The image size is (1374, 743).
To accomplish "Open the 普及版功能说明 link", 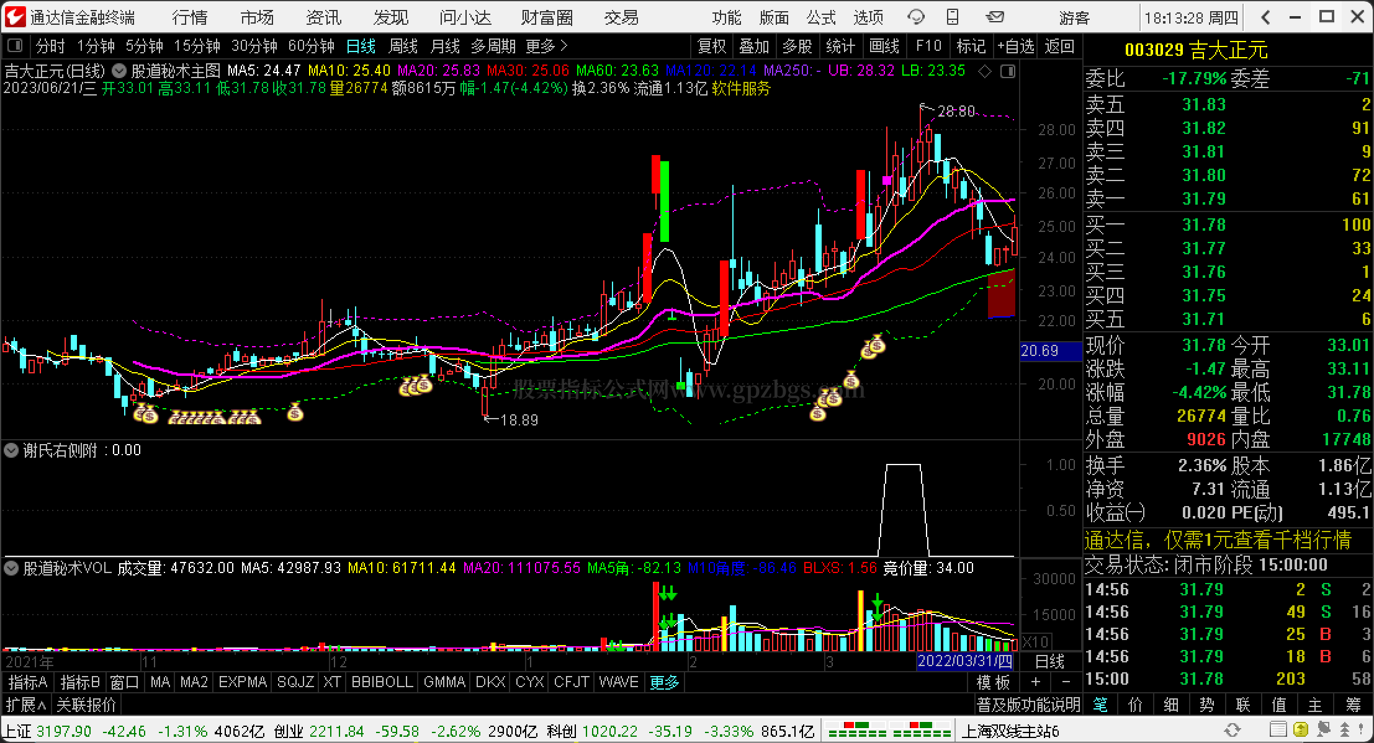I will [x=1028, y=705].
